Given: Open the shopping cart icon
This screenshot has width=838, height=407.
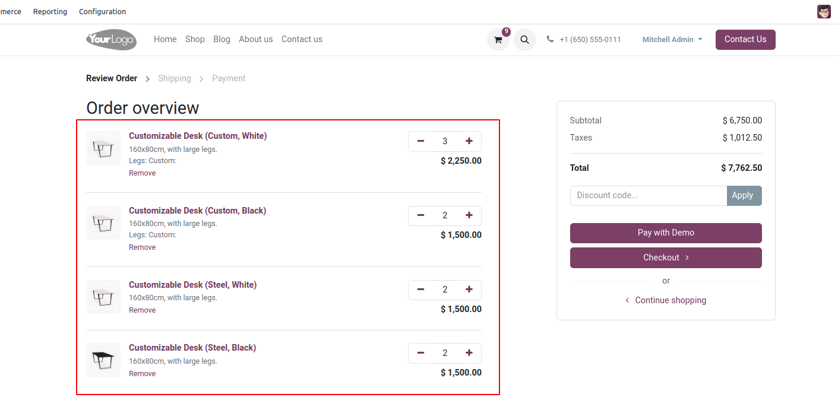Looking at the screenshot, I should pos(498,40).
